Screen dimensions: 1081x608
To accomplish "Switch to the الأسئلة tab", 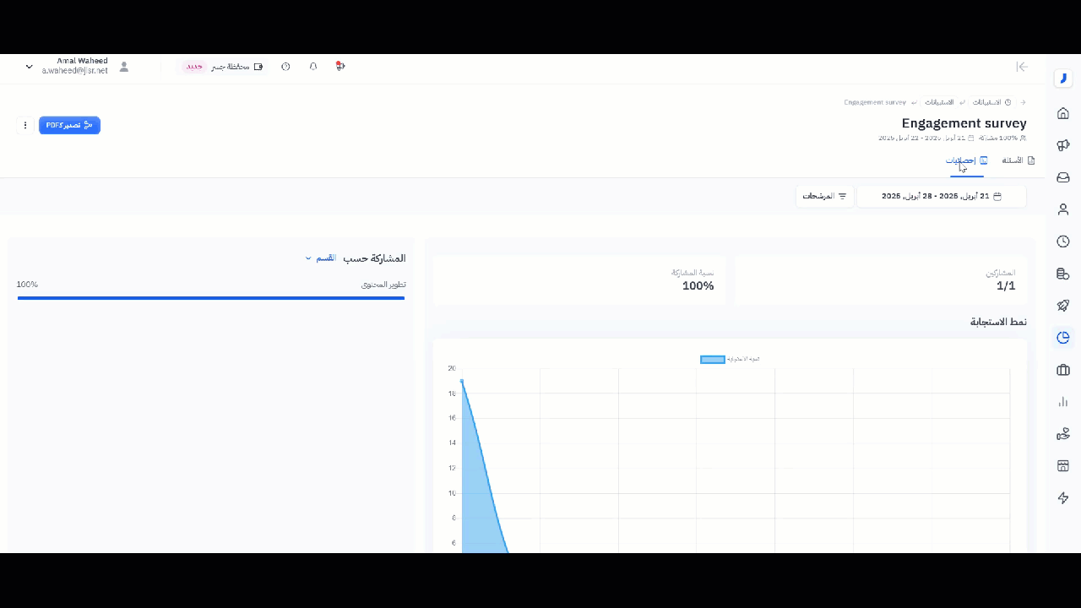I will (x=1018, y=160).
